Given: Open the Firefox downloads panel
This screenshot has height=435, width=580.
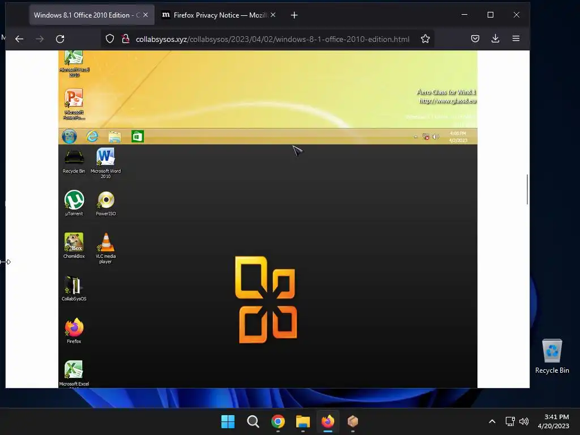Looking at the screenshot, I should (x=495, y=39).
